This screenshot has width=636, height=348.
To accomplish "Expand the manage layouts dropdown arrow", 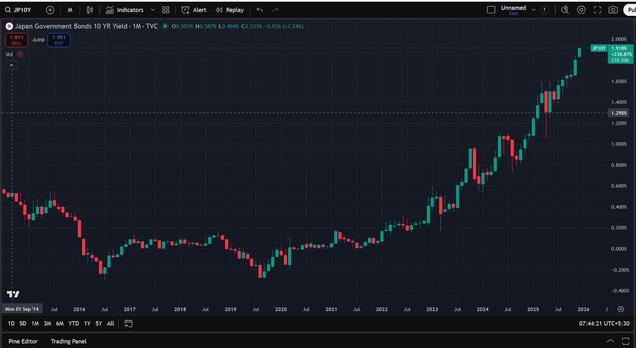I will (x=533, y=10).
